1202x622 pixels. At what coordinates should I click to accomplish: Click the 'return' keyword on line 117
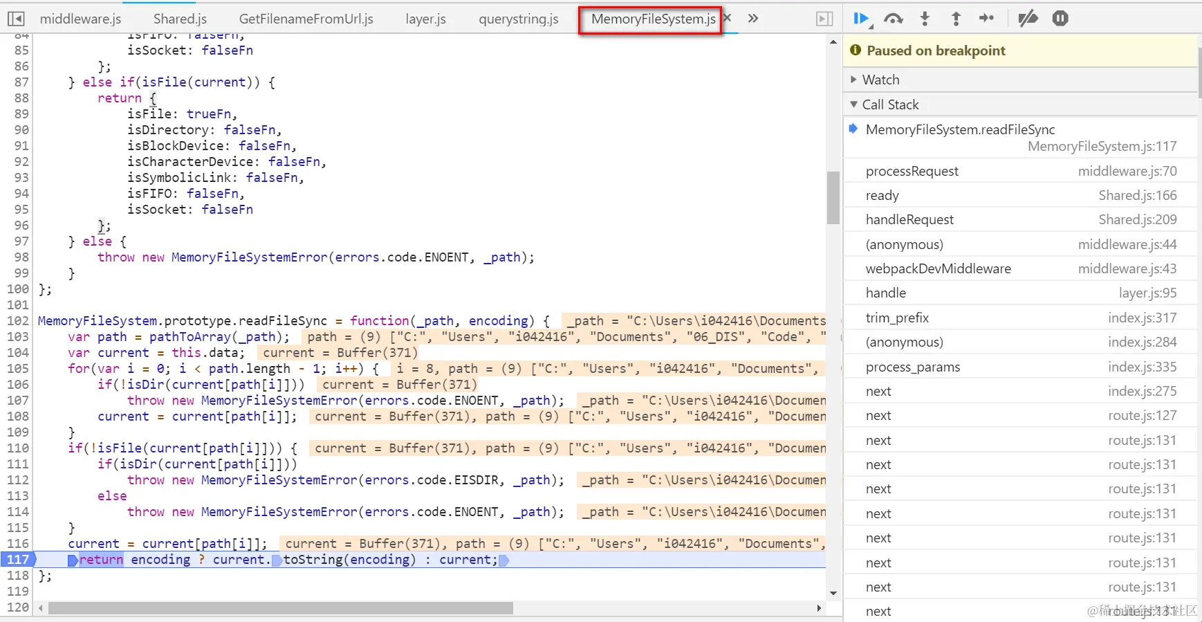[101, 559]
